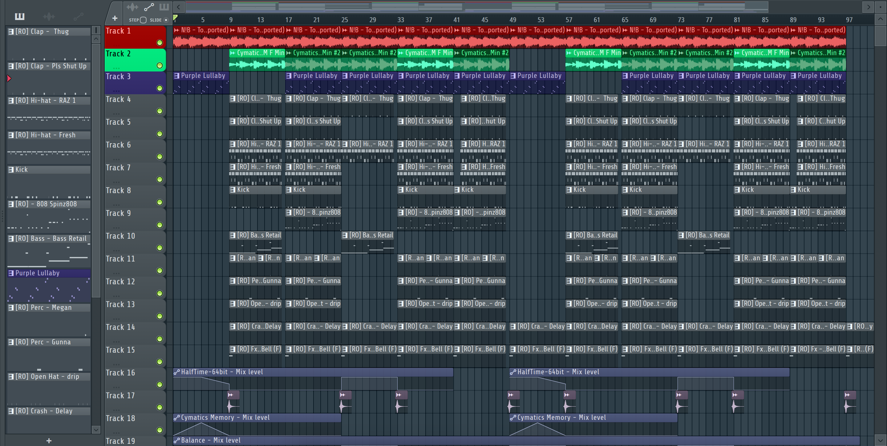Click bar 49 on the timeline ruler
Image resolution: width=887 pixels, height=446 pixels.
pos(513,20)
